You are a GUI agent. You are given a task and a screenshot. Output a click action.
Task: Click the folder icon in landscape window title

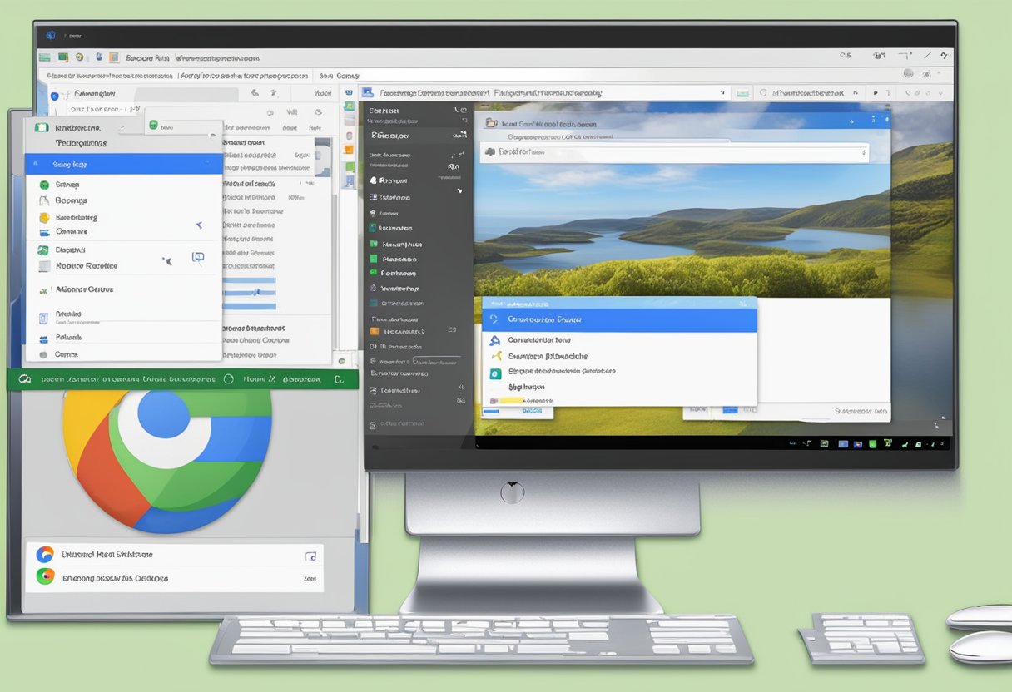coord(490,124)
